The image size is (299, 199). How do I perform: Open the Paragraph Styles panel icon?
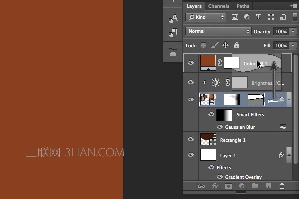pyautogui.click(x=173, y=33)
